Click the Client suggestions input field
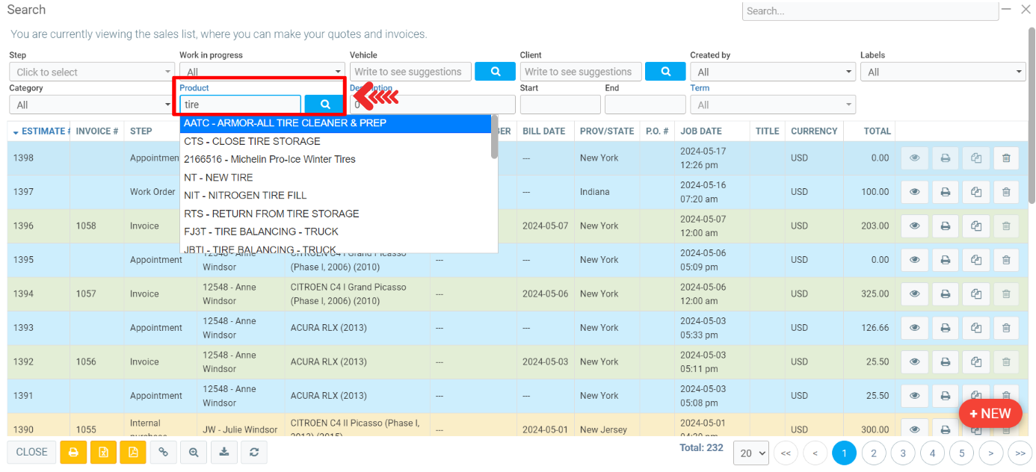The image size is (1036, 472). pos(580,72)
